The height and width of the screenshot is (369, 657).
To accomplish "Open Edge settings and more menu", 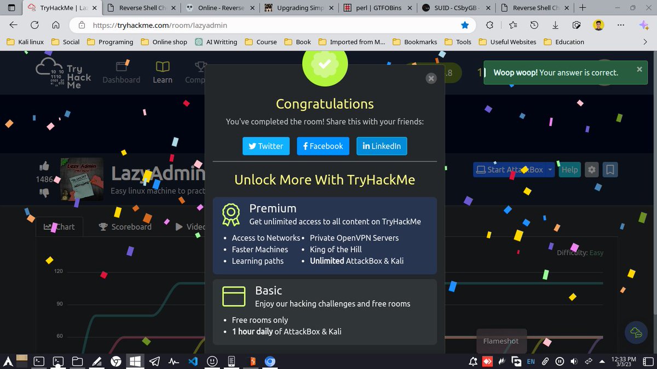I will point(620,25).
